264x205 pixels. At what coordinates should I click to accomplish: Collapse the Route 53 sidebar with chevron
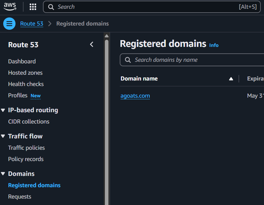click(x=92, y=45)
